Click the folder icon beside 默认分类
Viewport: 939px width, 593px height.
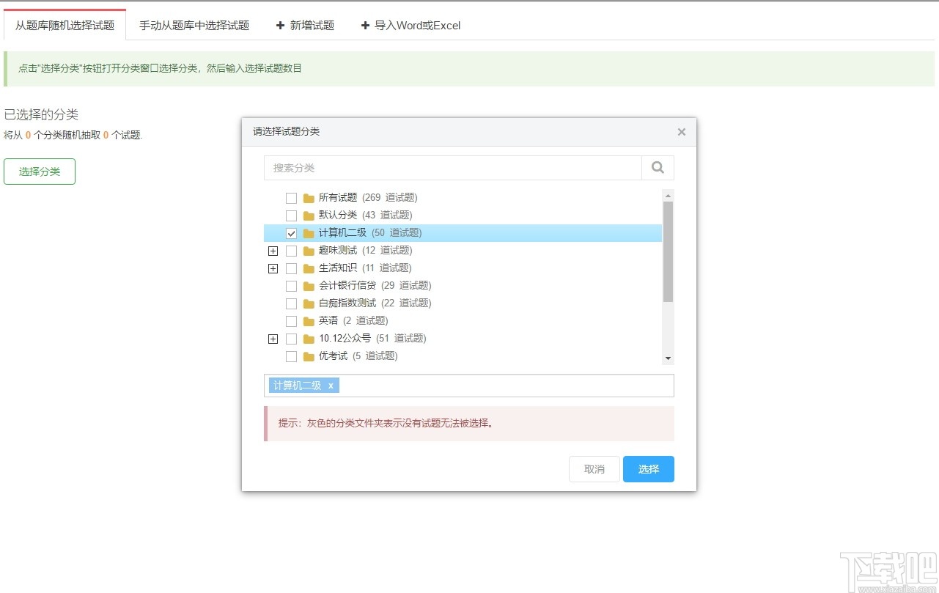tap(308, 215)
